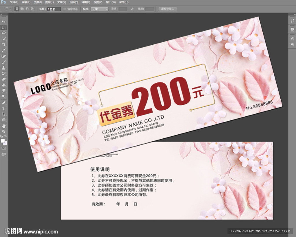Open the 图层(L) menu

click(x=49, y=2)
